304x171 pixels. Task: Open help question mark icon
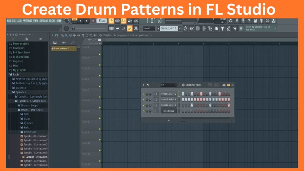click(x=249, y=21)
